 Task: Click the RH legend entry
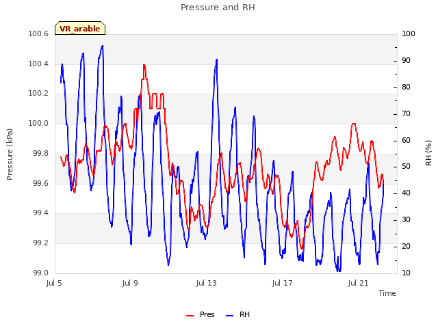tap(237, 314)
